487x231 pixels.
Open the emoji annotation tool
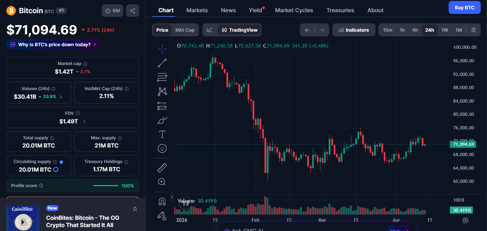click(162, 148)
